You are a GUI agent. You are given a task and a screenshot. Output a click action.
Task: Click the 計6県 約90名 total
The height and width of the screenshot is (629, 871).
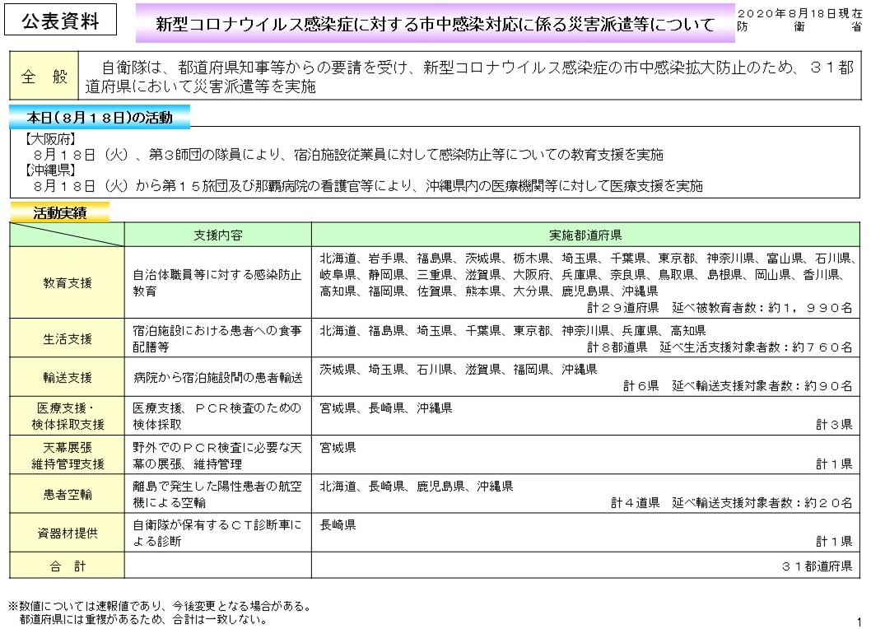737,385
